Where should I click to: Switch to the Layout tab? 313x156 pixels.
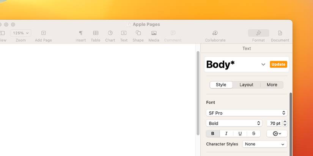click(246, 85)
